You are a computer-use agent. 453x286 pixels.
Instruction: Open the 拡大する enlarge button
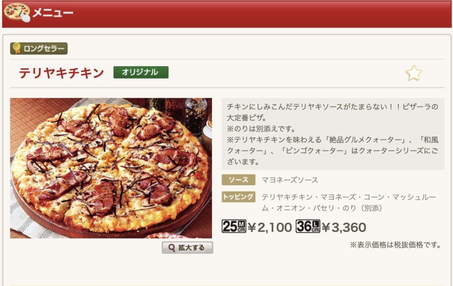188,248
